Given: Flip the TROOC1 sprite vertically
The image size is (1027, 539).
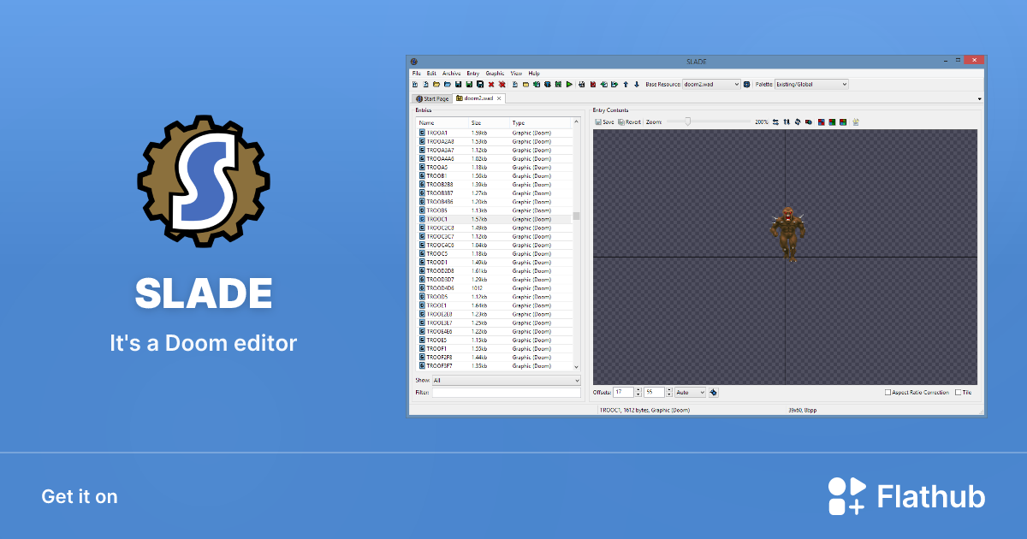Looking at the screenshot, I should click(786, 121).
